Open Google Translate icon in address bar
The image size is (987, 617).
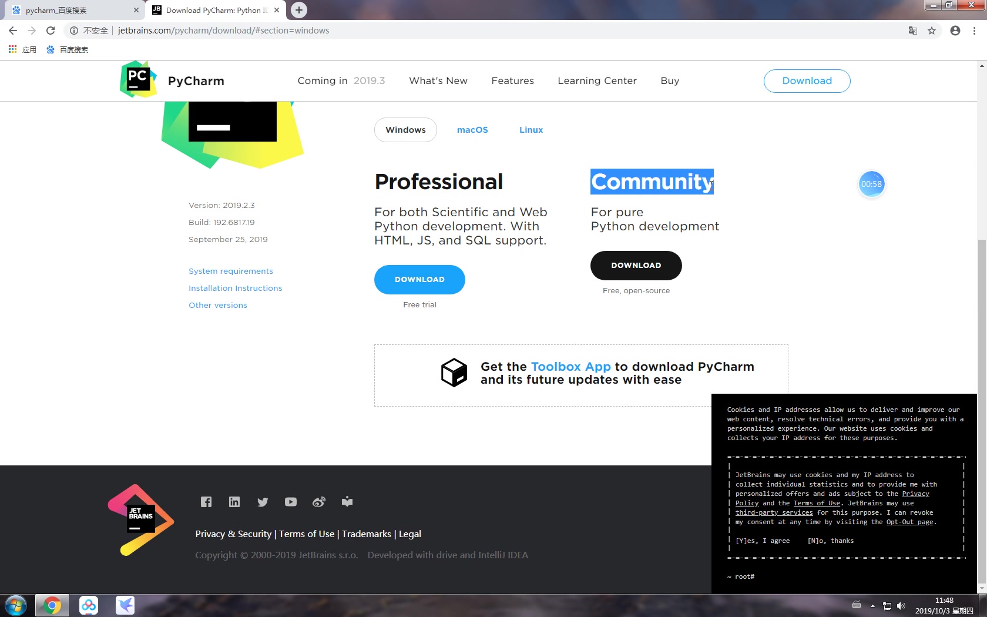(x=913, y=31)
